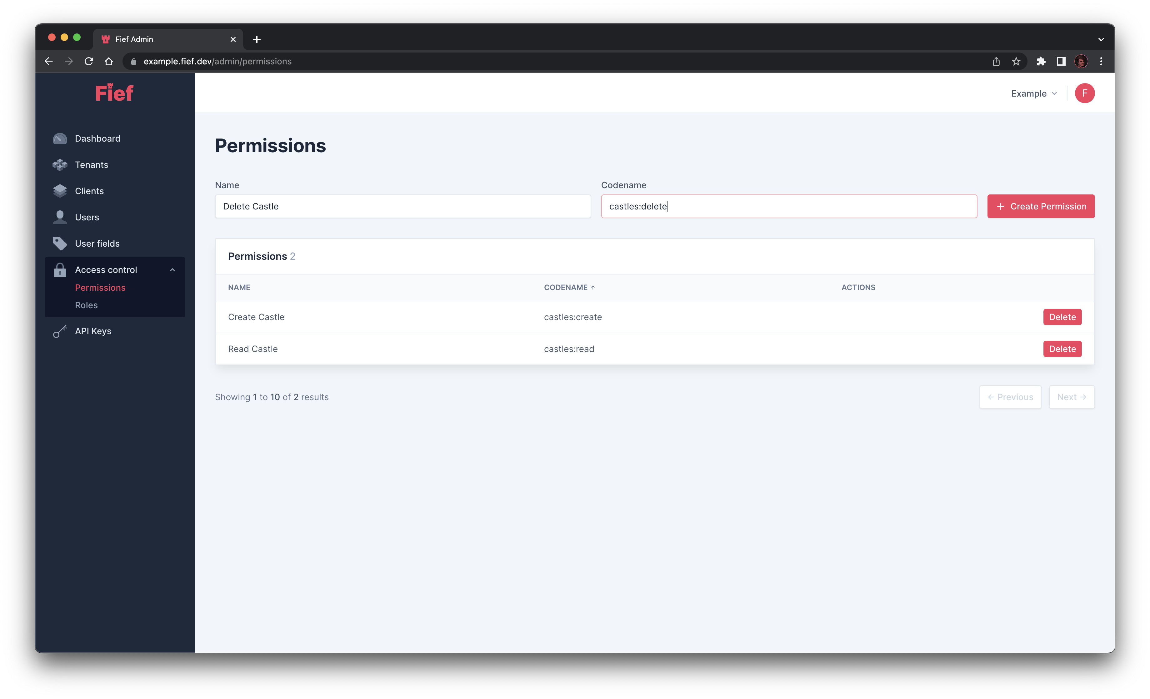
Task: Click the Access control lock icon
Action: point(60,269)
